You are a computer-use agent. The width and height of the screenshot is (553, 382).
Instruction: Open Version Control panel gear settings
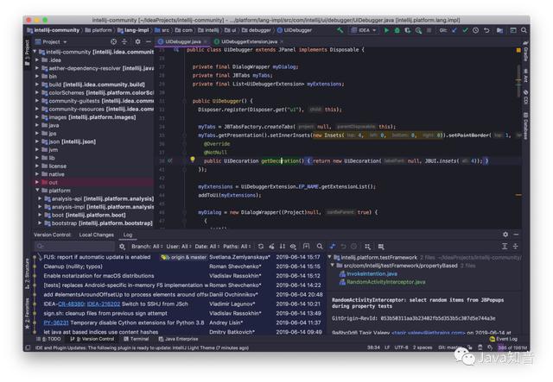[505, 235]
